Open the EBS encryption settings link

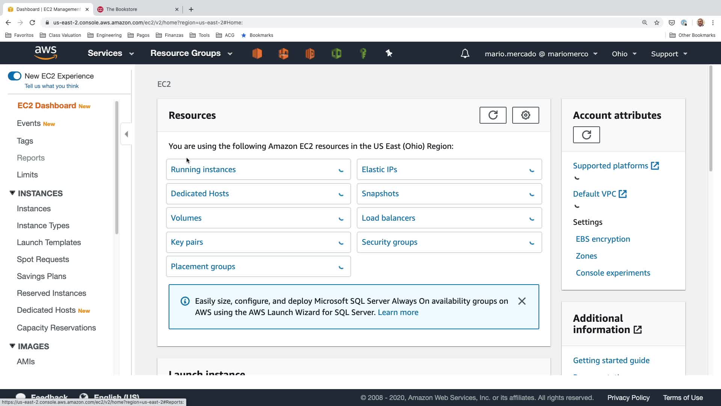(x=603, y=239)
